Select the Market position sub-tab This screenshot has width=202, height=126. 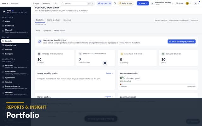tap(60, 31)
